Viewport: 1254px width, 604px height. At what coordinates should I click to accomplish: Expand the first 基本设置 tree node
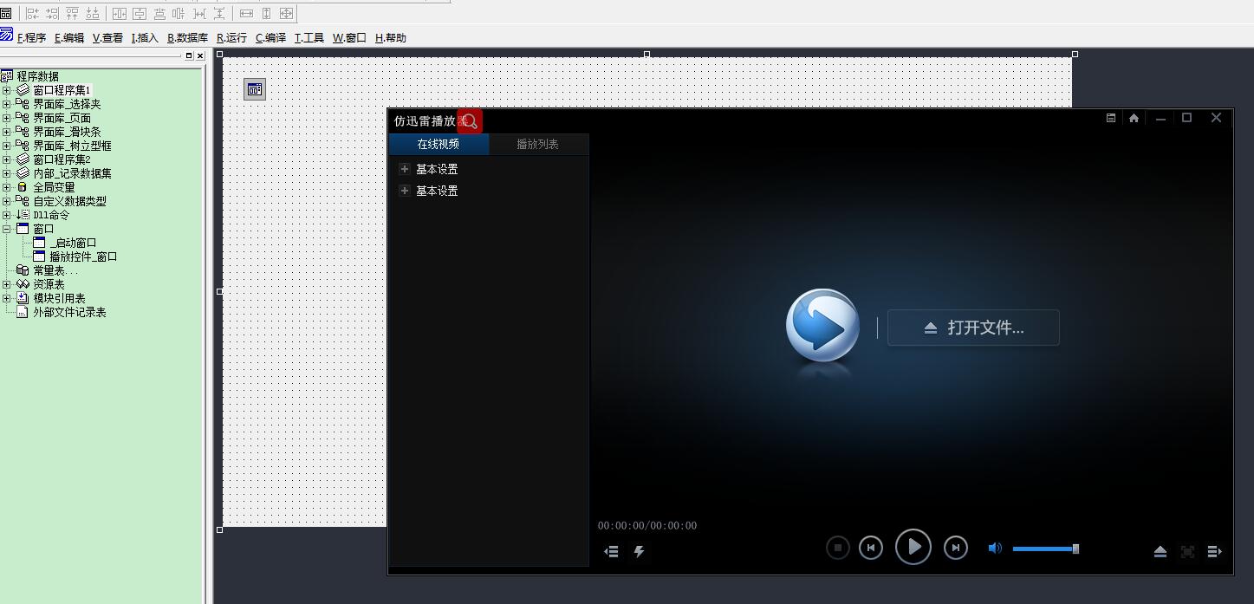(404, 169)
